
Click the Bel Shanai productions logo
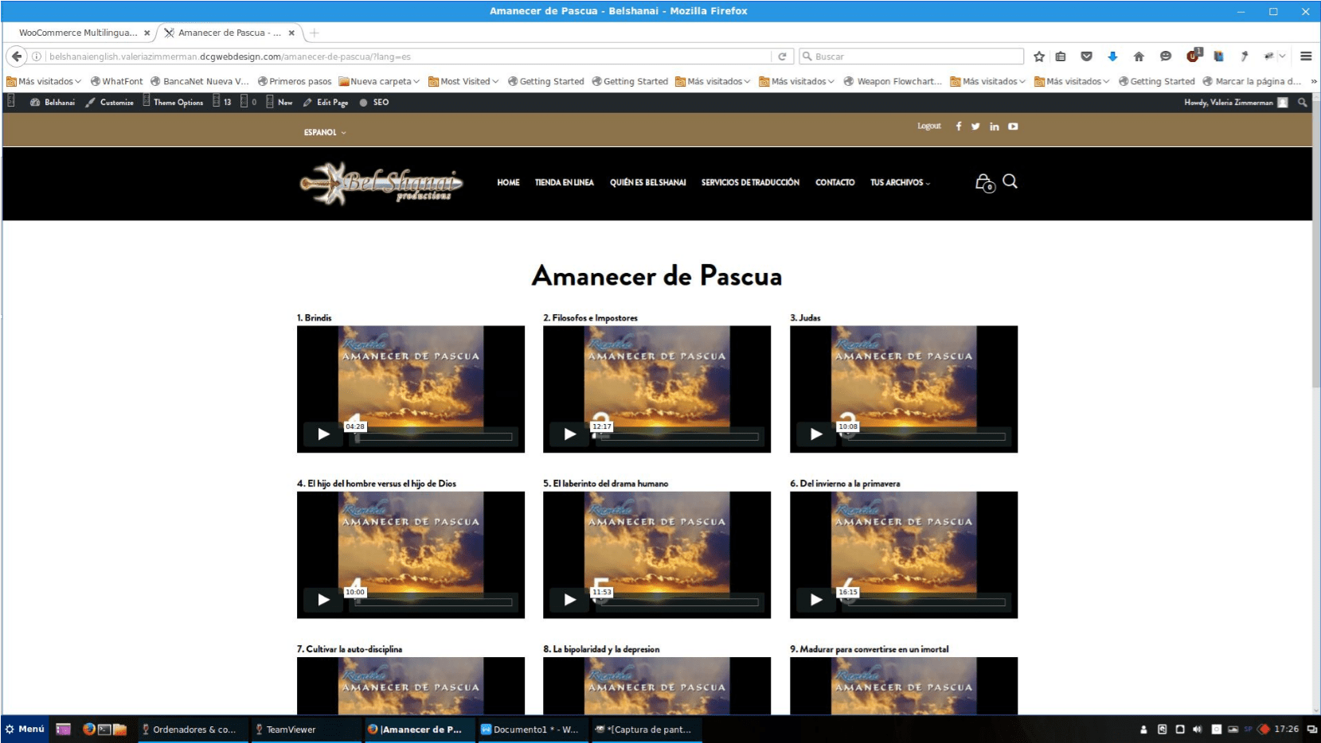[x=381, y=184]
